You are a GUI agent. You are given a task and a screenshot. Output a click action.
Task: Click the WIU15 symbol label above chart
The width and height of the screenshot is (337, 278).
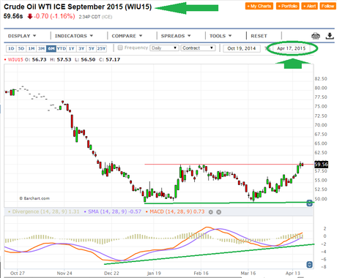click(x=15, y=59)
